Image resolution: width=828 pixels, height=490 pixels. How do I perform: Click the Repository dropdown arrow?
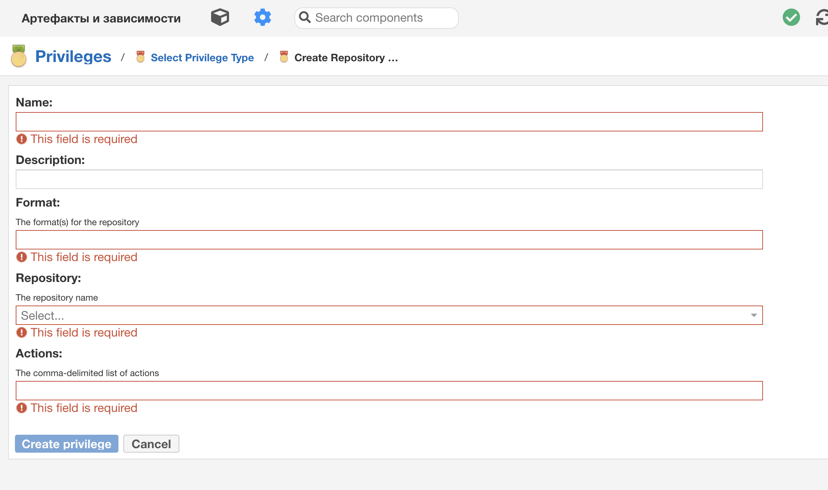tap(753, 315)
